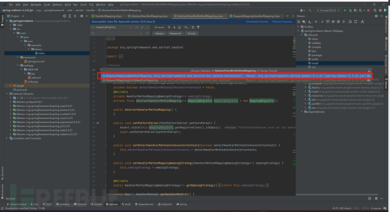The height and width of the screenshot is (212, 390).
Task: Select opened file target icon in Project panel
Action: click(64, 16)
